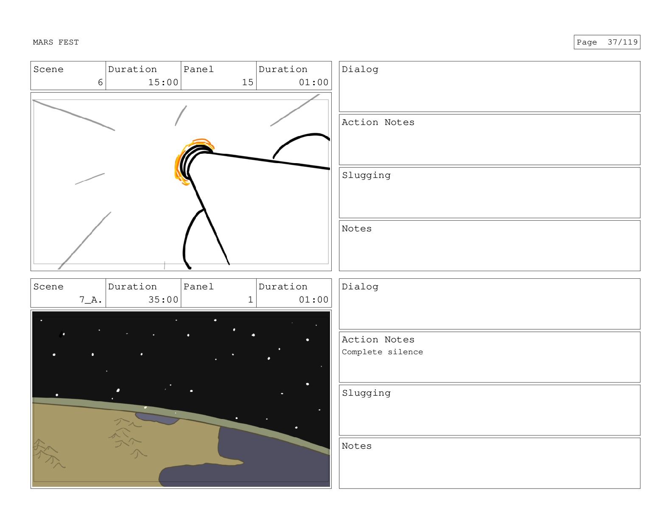Select the MARS FEST project title

[56, 42]
